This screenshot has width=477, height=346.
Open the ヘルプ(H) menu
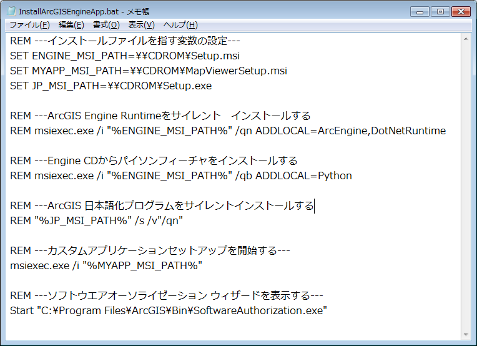180,25
